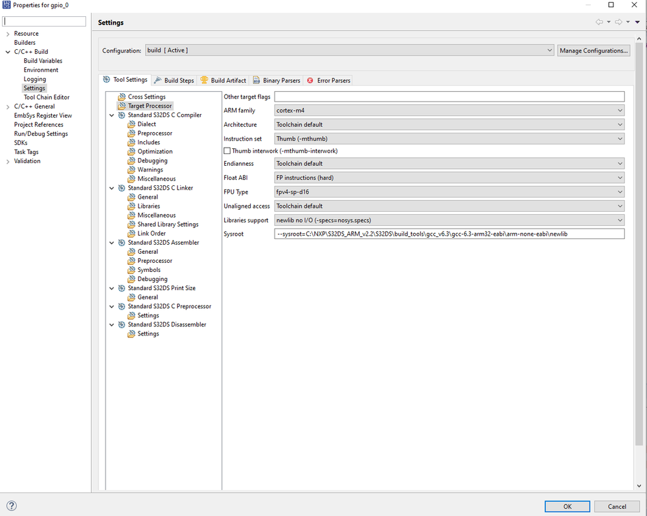Open the Libraries support dropdown
Image resolution: width=647 pixels, height=516 pixels.
(449, 220)
